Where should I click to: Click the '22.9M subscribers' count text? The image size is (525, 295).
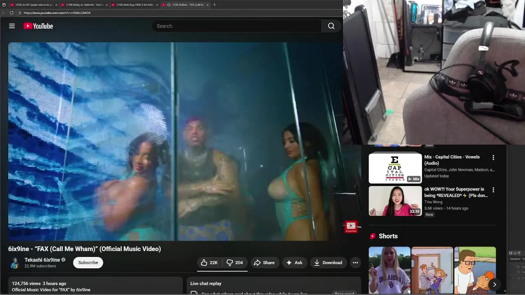coord(40,266)
